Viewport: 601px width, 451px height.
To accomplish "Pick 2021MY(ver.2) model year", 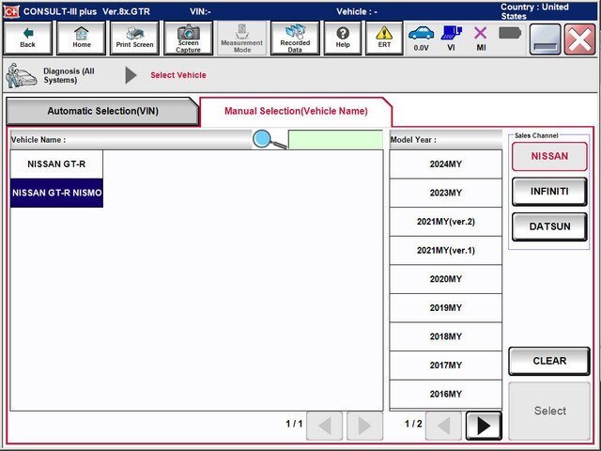I will tap(445, 222).
